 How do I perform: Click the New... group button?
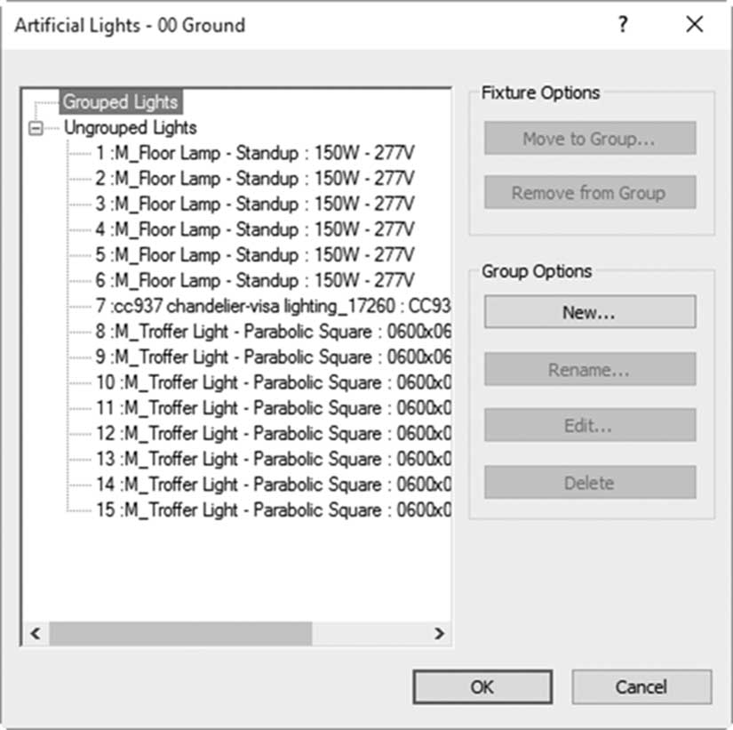pos(590,312)
